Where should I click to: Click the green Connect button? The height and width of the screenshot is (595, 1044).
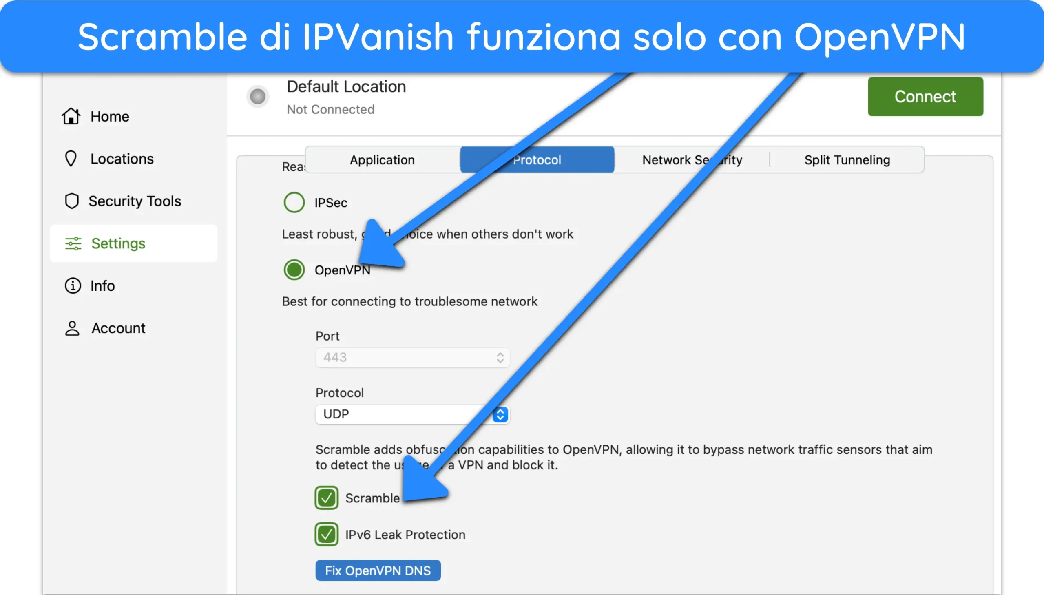click(925, 97)
